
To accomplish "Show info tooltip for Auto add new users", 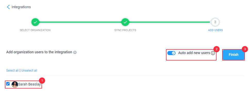I will pyautogui.click(x=213, y=53).
